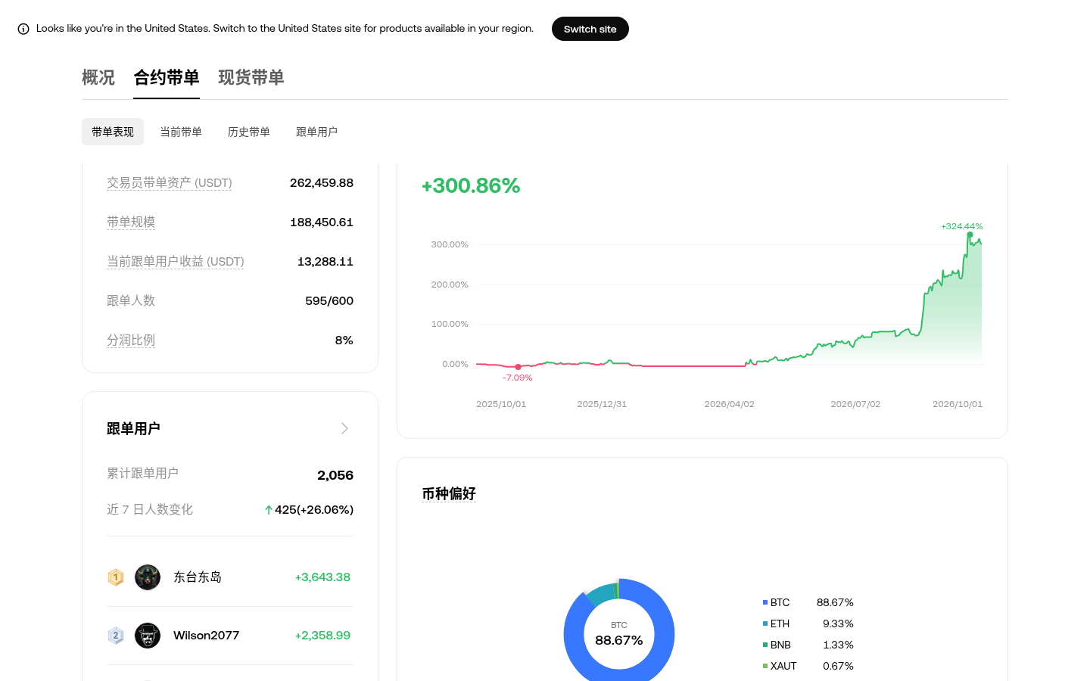Click the BTC 88.67% donut center

pyautogui.click(x=619, y=634)
